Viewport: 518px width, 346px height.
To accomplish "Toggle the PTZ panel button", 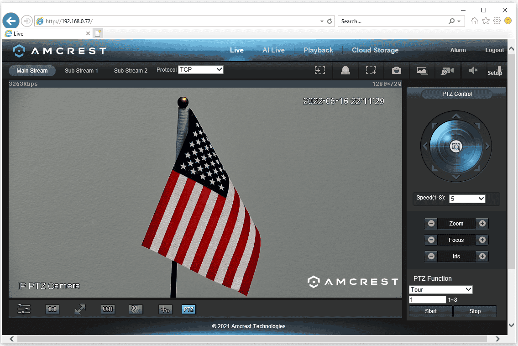I will point(188,309).
